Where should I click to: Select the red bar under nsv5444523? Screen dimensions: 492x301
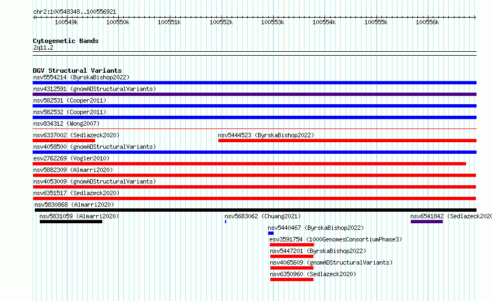[x=347, y=141]
